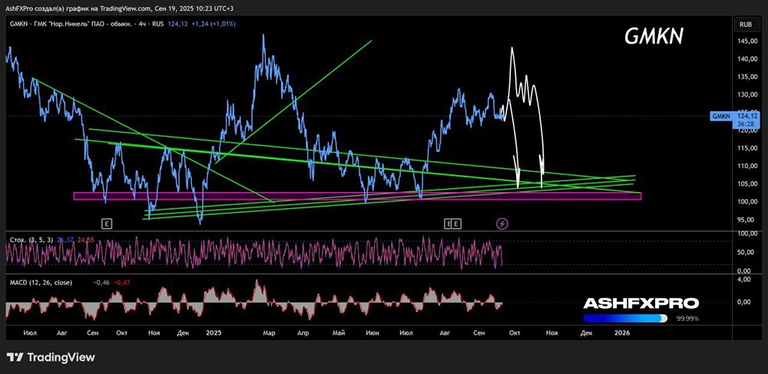Open header link AshFXPro создал(а) график
Screen dimensions: 768x374
coord(49,10)
